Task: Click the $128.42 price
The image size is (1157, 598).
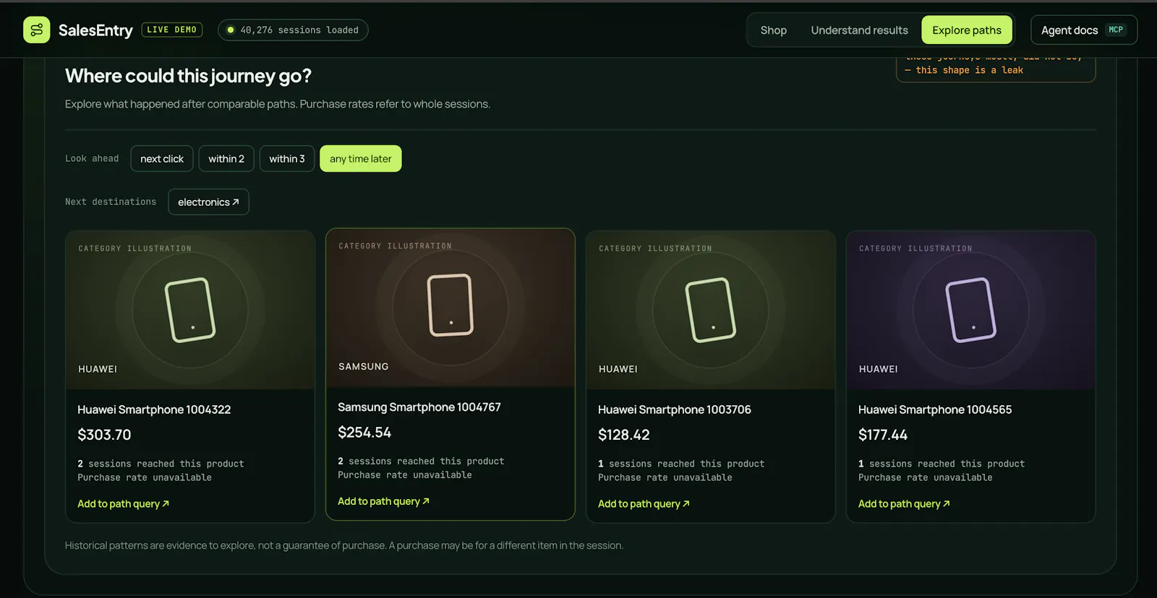Action: pos(623,435)
